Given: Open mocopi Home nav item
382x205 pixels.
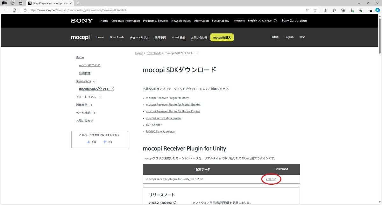Looking at the screenshot, I should tap(100, 37).
